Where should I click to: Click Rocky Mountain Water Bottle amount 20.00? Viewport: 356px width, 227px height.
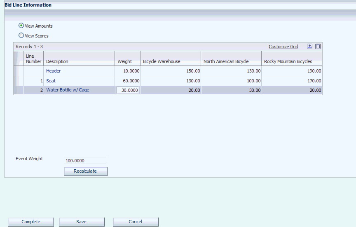[x=316, y=90]
